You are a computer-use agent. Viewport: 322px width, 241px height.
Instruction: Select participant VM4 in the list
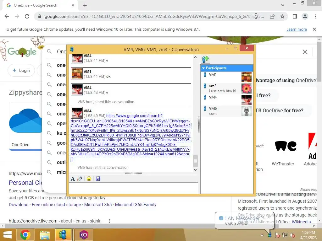click(x=227, y=99)
